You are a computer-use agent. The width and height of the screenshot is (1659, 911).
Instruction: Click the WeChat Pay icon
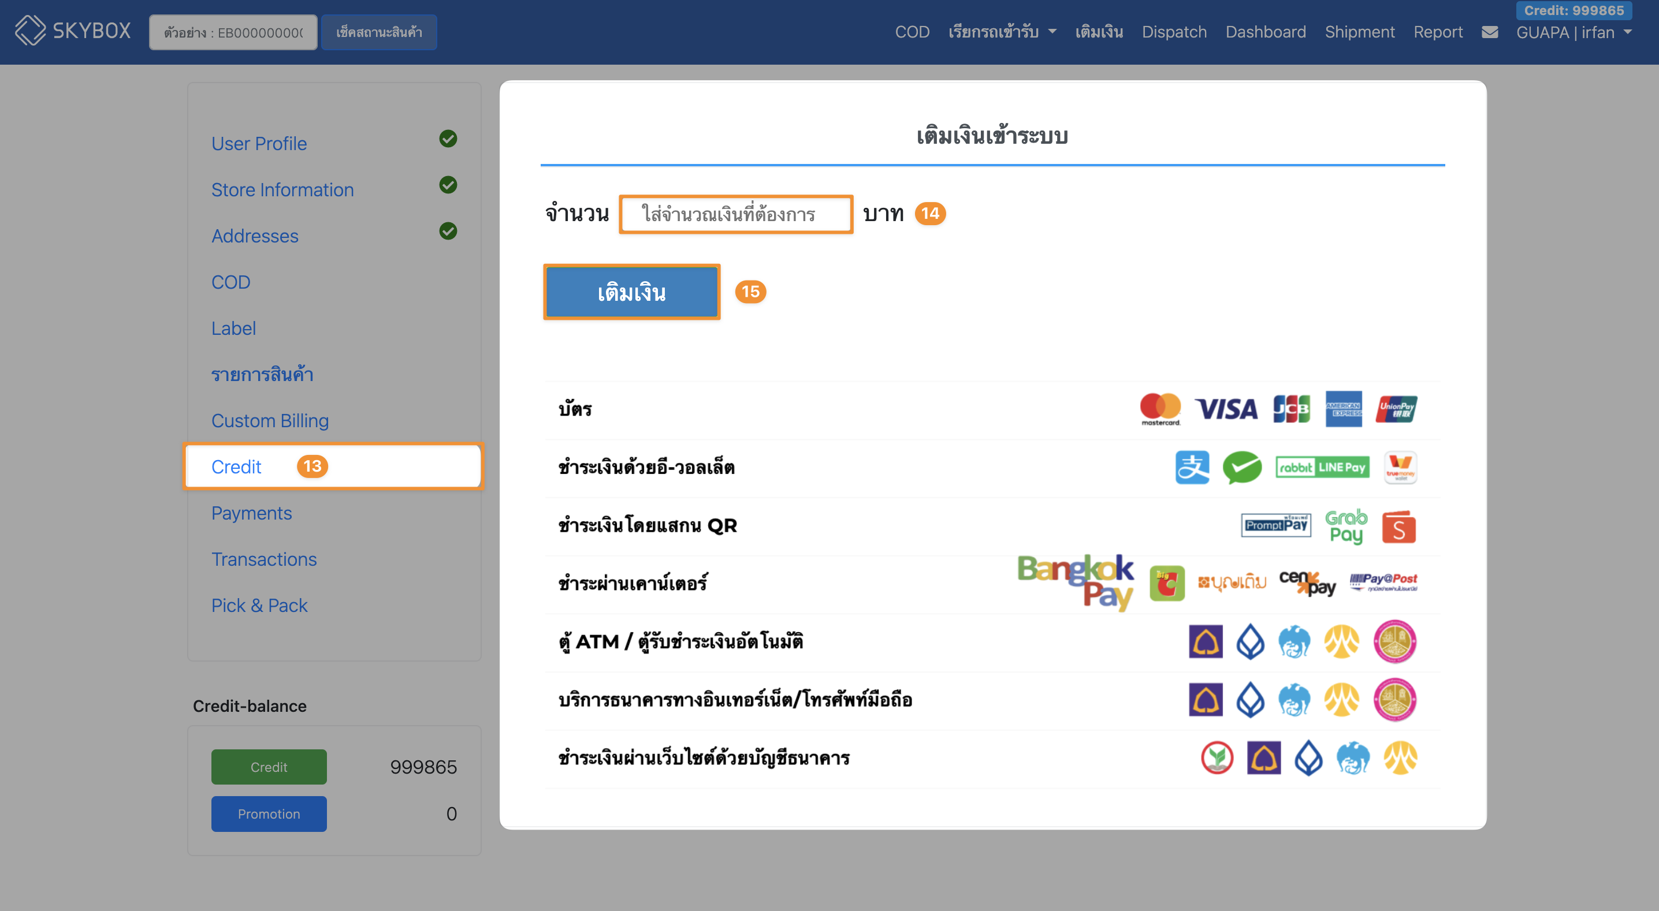[1243, 467]
